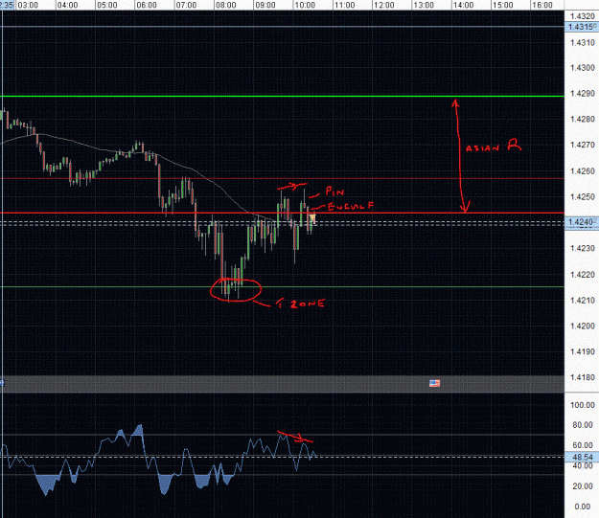599x518 pixels.
Task: Click the 1.4220 price scale label
Action: pyautogui.click(x=583, y=275)
